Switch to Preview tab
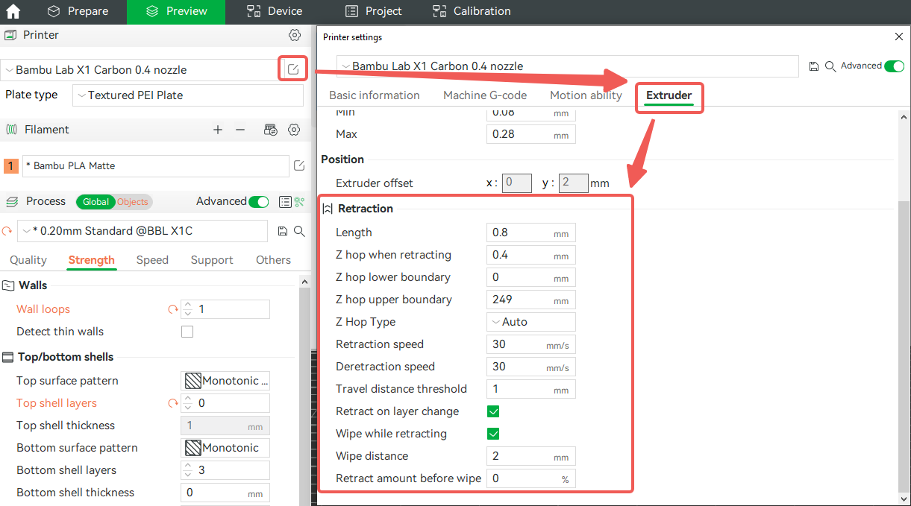The image size is (911, 506). click(176, 11)
